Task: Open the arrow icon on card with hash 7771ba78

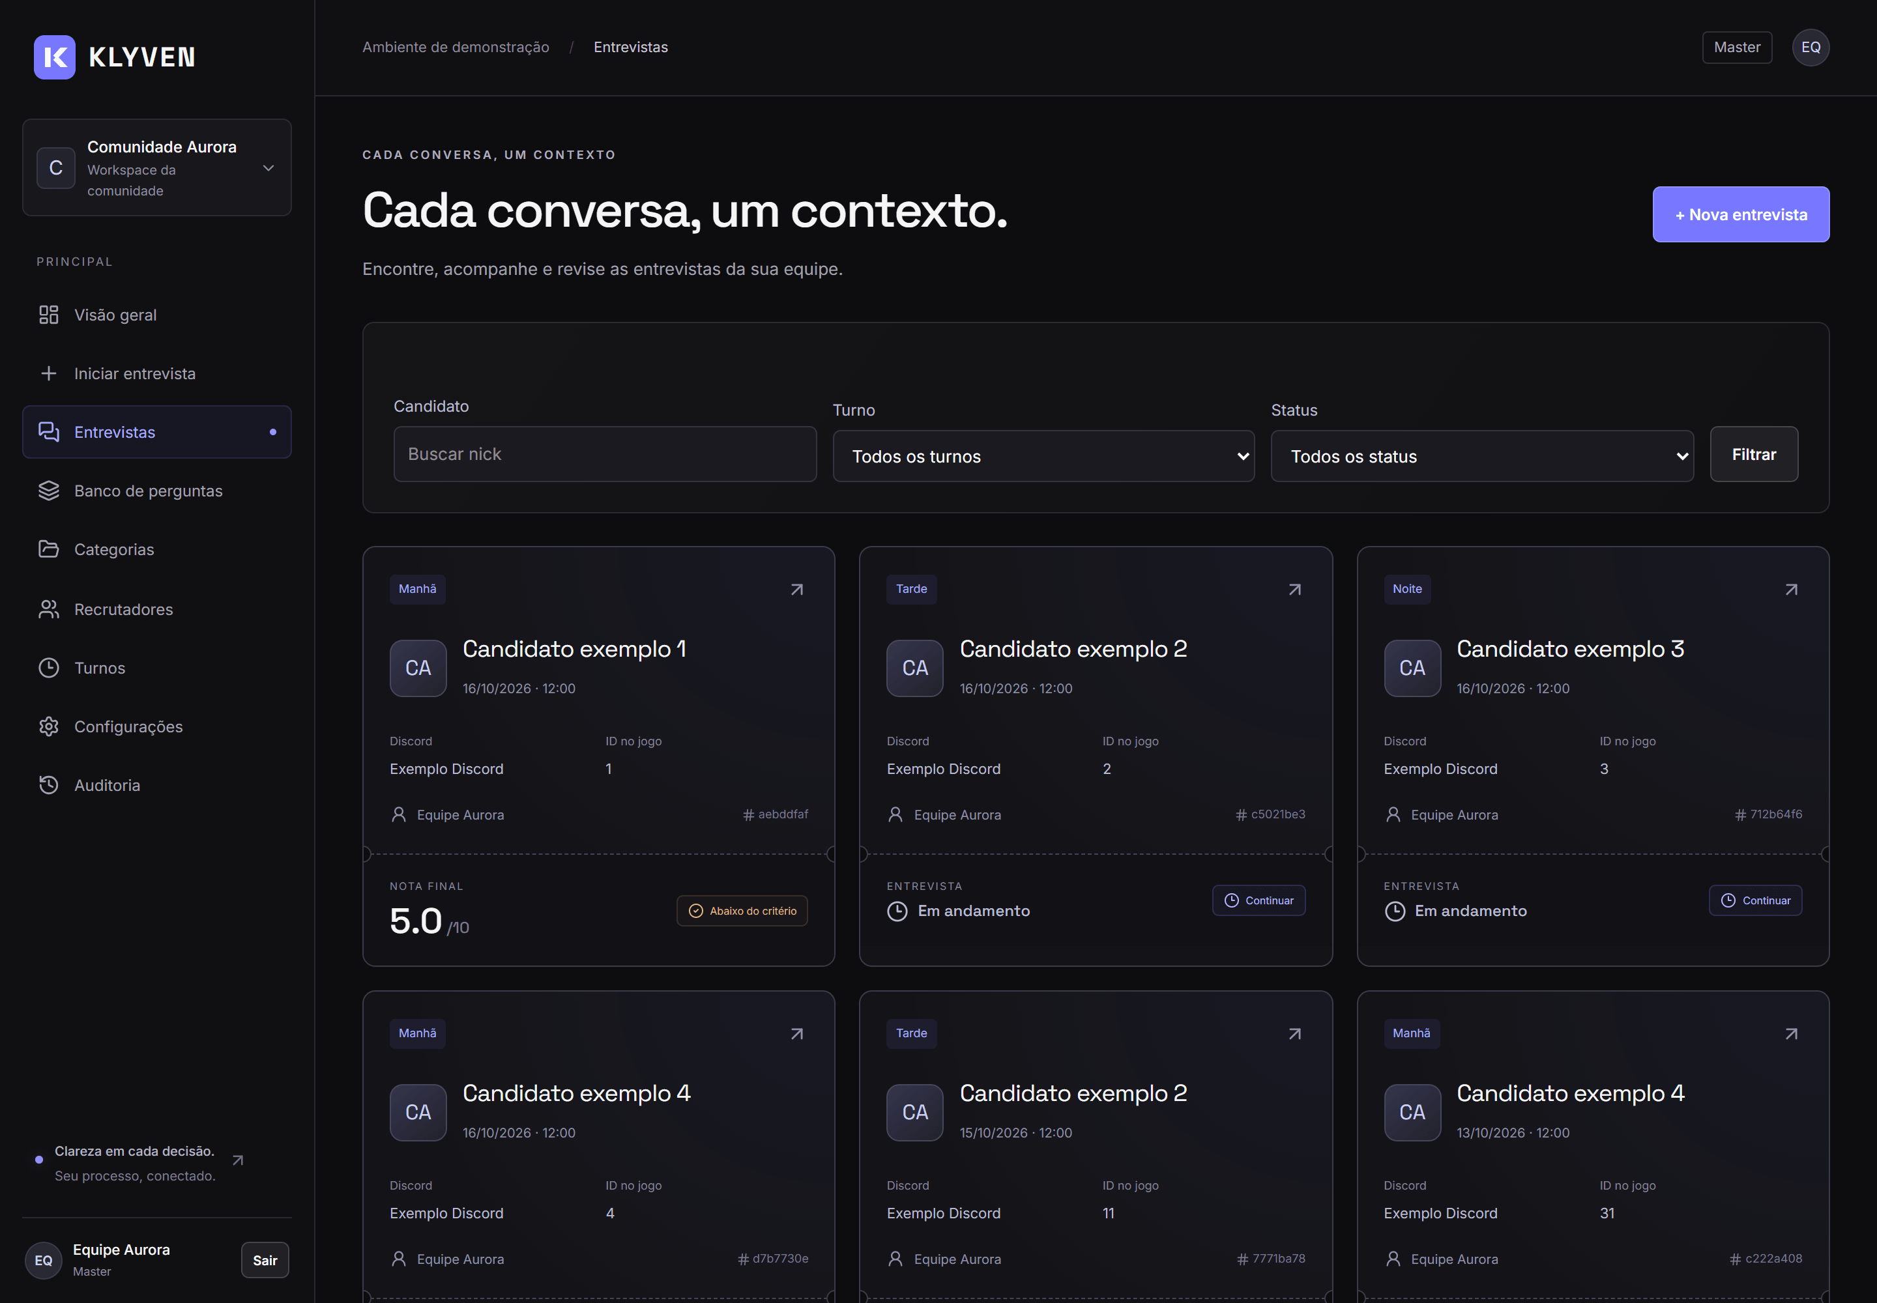Action: (1294, 1033)
